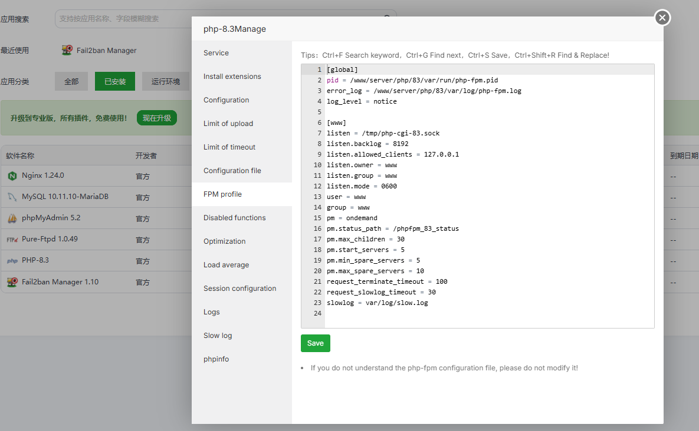Open recently used Fail2ban Manager icon

click(x=67, y=51)
